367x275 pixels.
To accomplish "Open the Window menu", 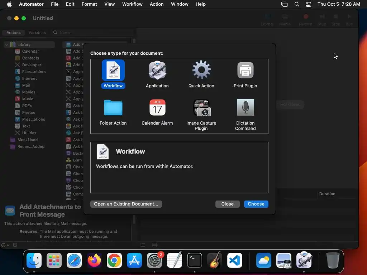I will pyautogui.click(x=180, y=4).
